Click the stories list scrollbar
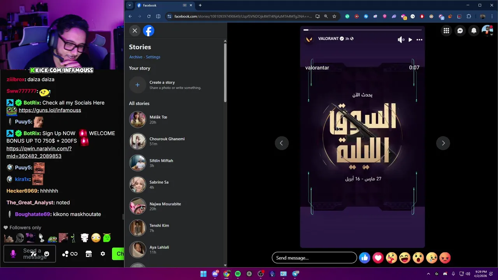 click(225, 72)
